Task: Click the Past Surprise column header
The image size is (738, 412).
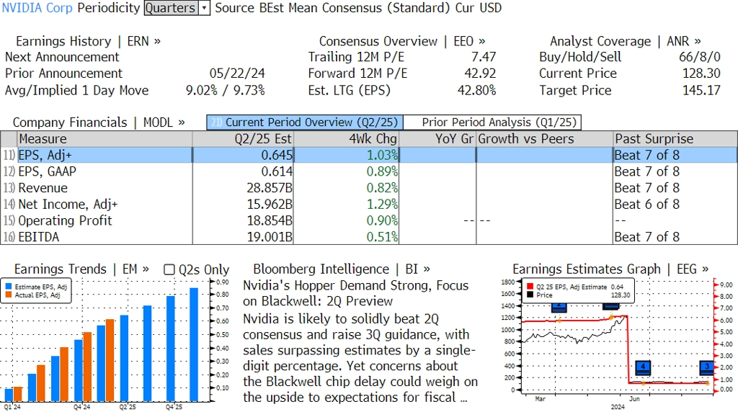Action: [x=675, y=139]
